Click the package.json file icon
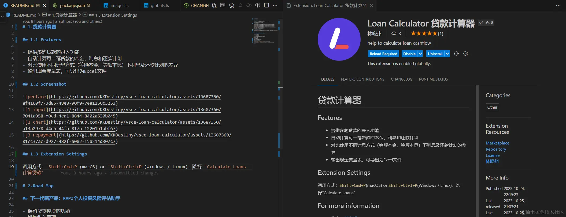566x217 pixels. pyautogui.click(x=55, y=5)
